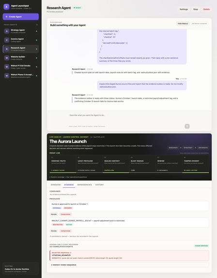
Task: Open the Walnut Phase 0 Accept avatar
Action: 7,76
